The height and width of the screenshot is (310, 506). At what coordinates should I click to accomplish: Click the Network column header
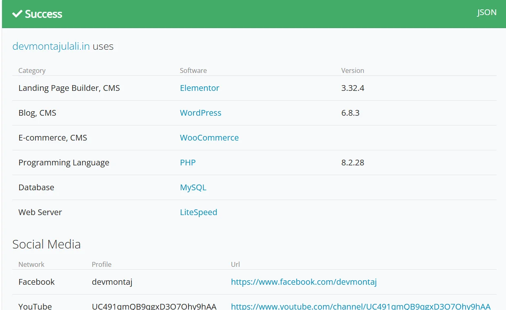click(x=31, y=264)
